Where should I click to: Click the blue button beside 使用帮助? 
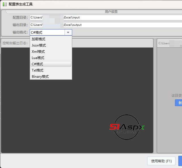(180, 161)
